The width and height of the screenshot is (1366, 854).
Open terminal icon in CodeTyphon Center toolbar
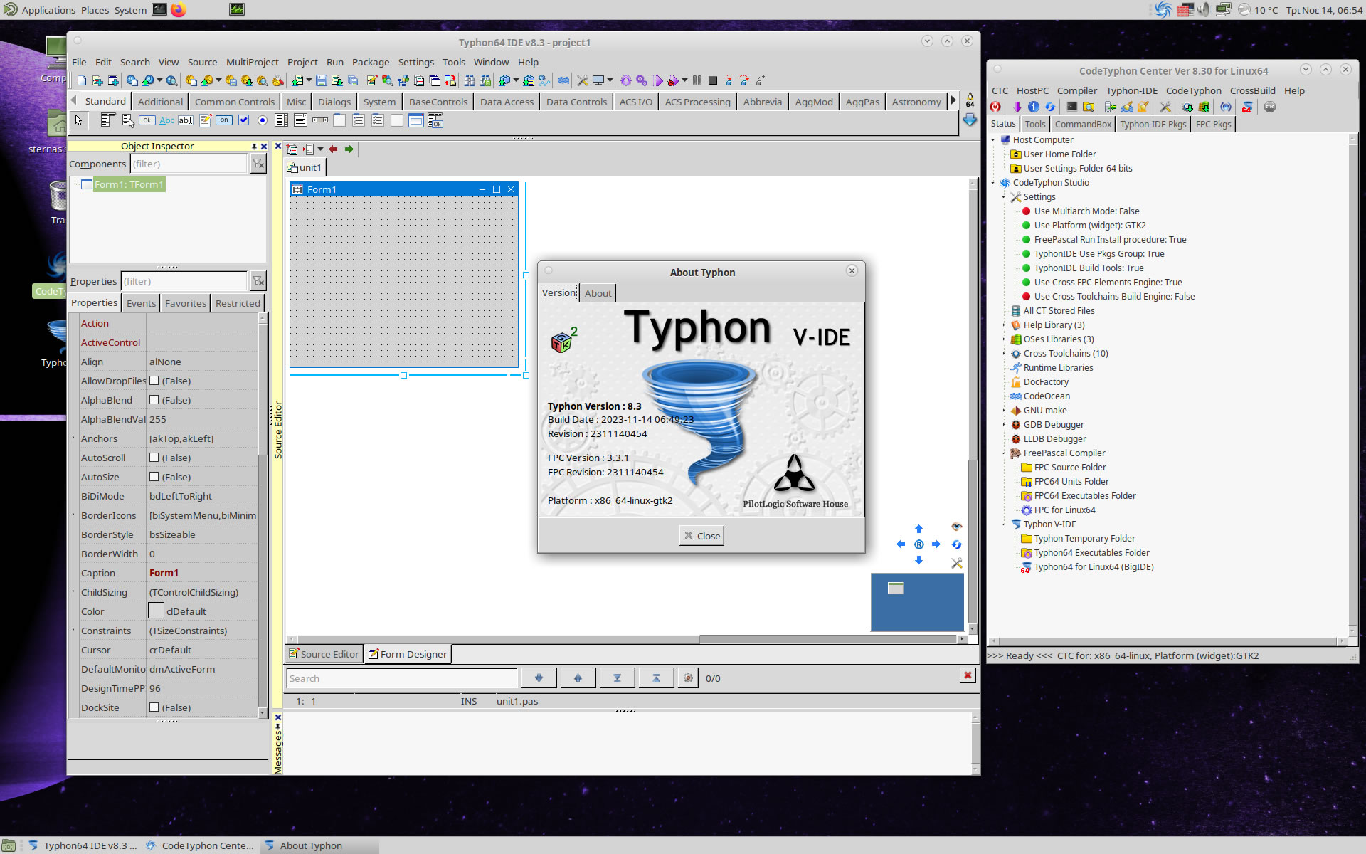point(1071,107)
